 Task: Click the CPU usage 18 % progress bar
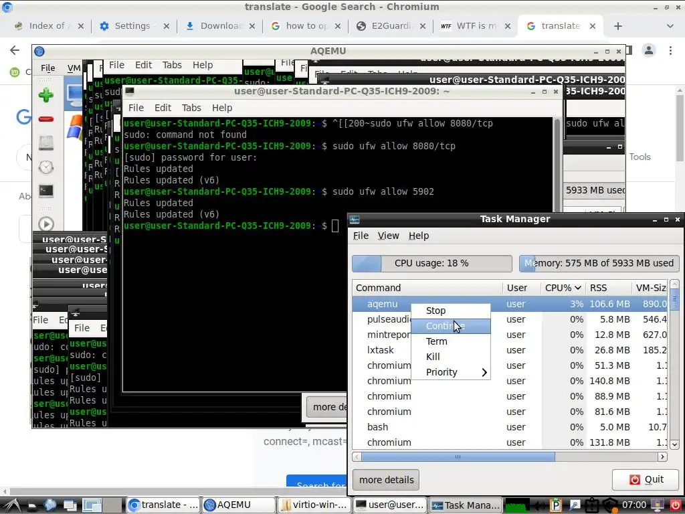pos(431,264)
